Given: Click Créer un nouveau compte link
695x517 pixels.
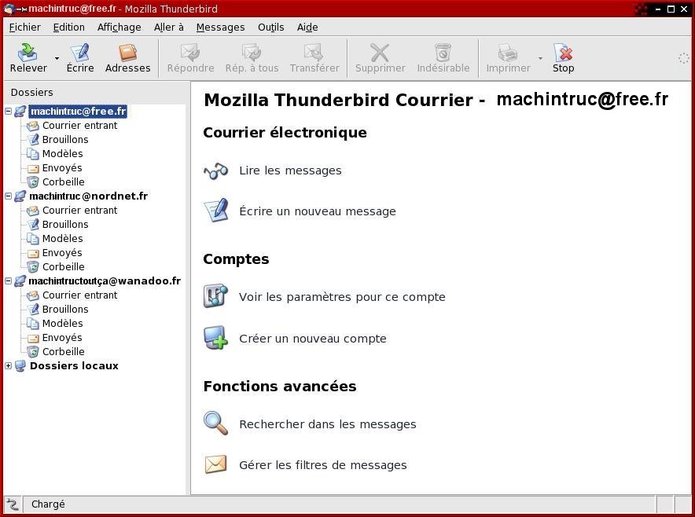Looking at the screenshot, I should pyautogui.click(x=312, y=339).
